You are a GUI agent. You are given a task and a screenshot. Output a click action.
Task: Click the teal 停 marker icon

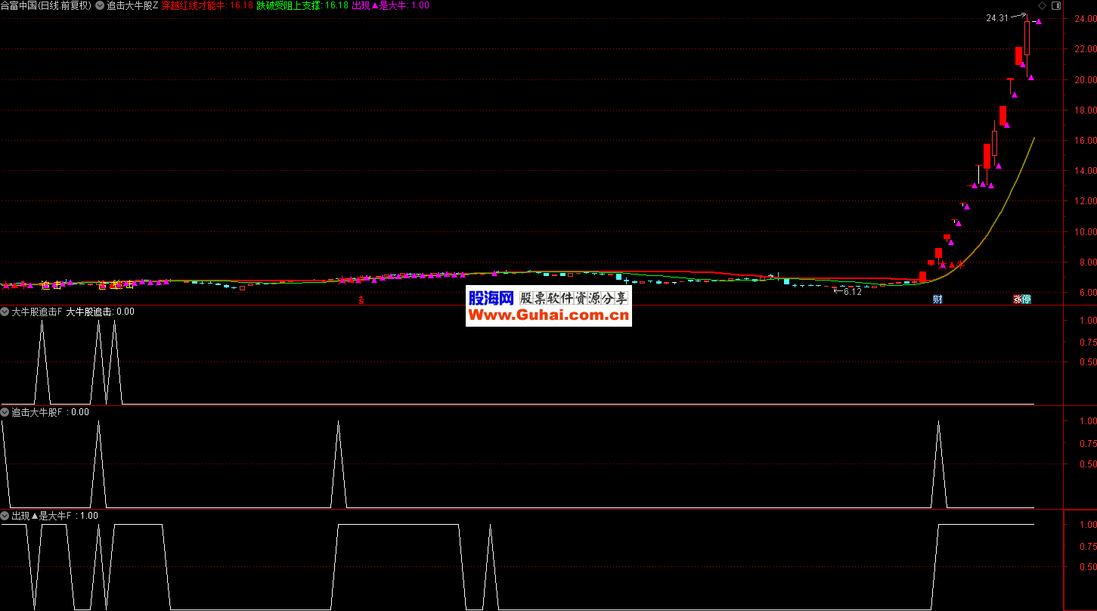click(1026, 299)
